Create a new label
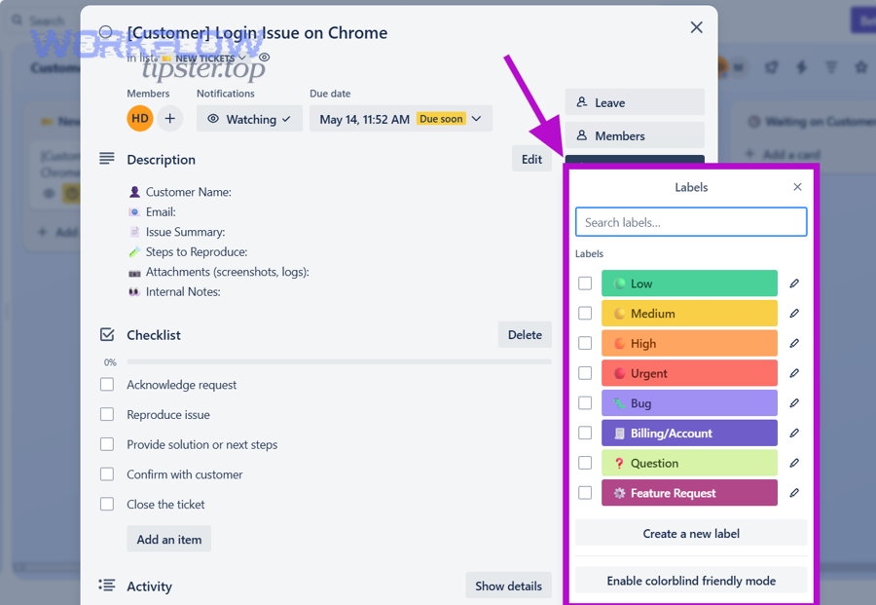 (691, 534)
